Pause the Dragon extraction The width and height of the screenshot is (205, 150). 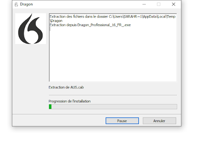[122, 121]
